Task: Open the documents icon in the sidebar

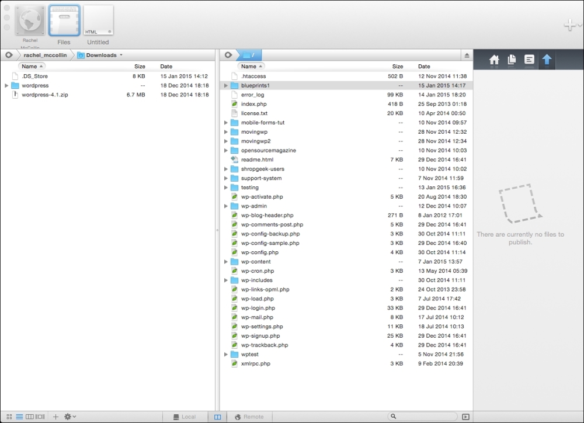Action: (x=512, y=60)
